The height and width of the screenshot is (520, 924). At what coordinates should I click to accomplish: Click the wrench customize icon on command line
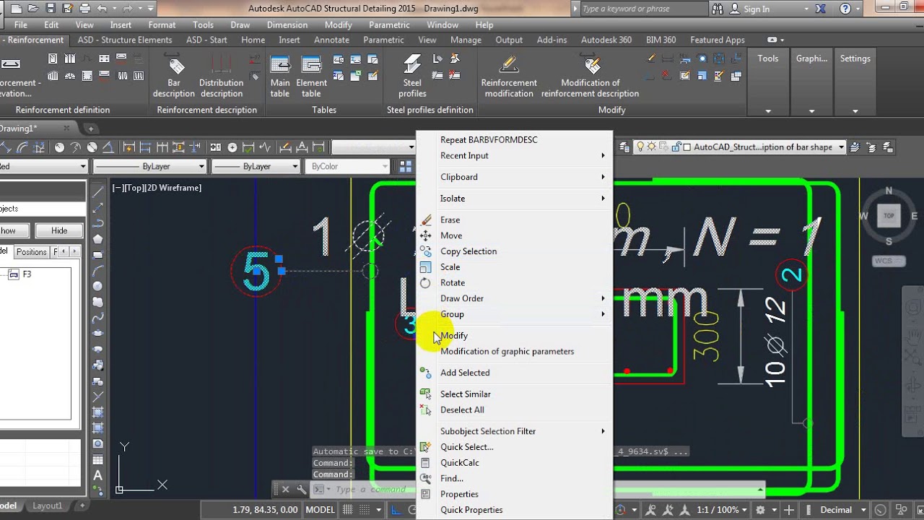(x=302, y=489)
